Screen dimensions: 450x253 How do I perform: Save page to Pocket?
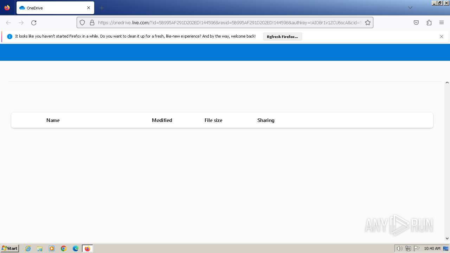pyautogui.click(x=416, y=22)
